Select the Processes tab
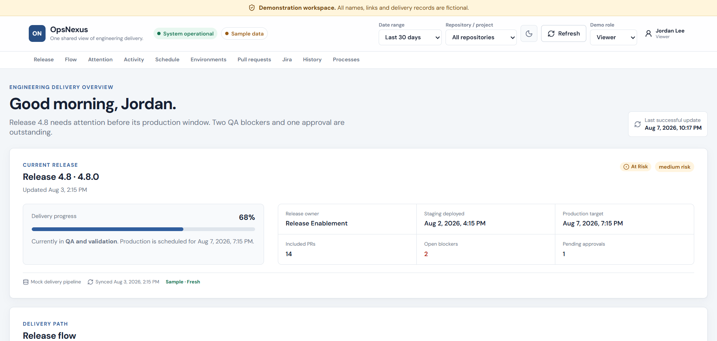Image resolution: width=717 pixels, height=341 pixels. tap(346, 59)
